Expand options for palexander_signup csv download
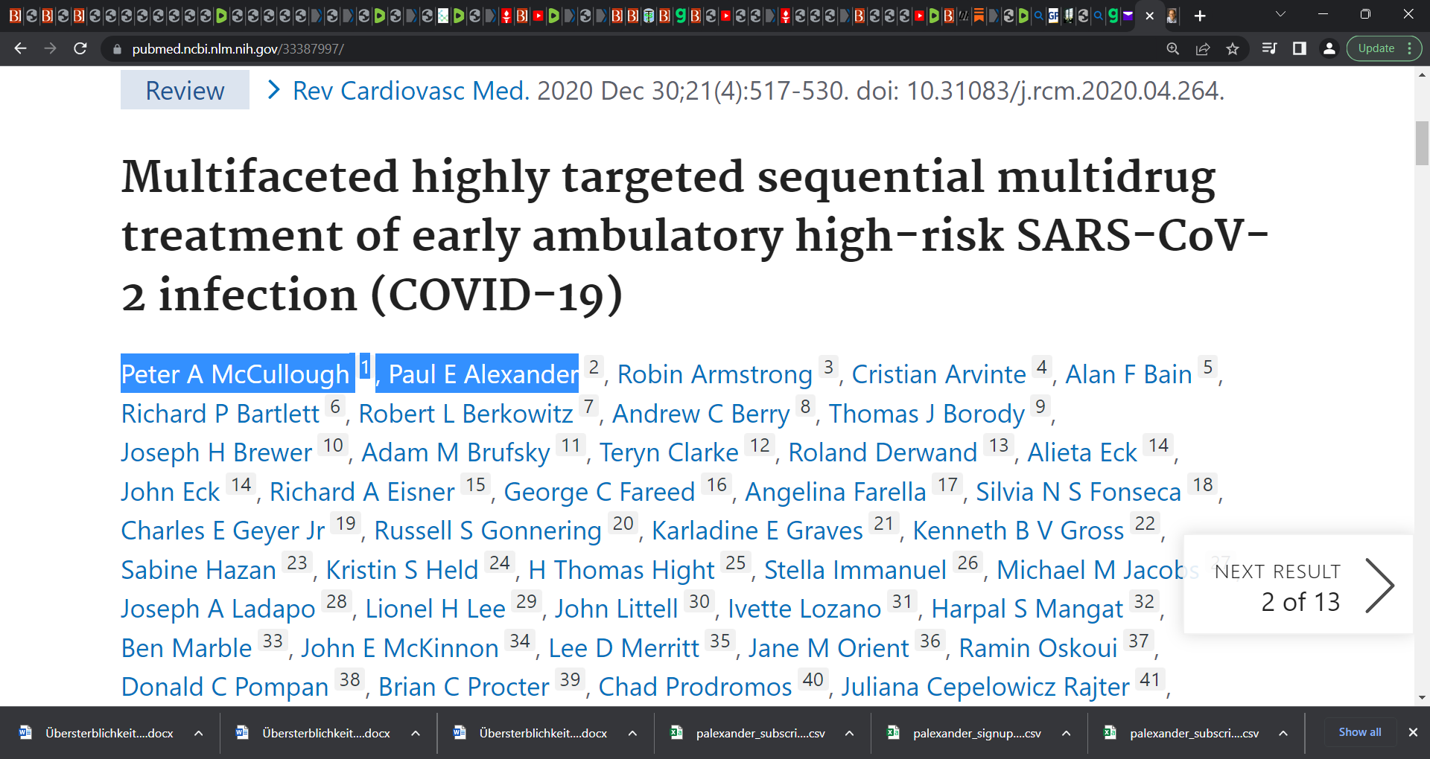1430x759 pixels. 1066,733
